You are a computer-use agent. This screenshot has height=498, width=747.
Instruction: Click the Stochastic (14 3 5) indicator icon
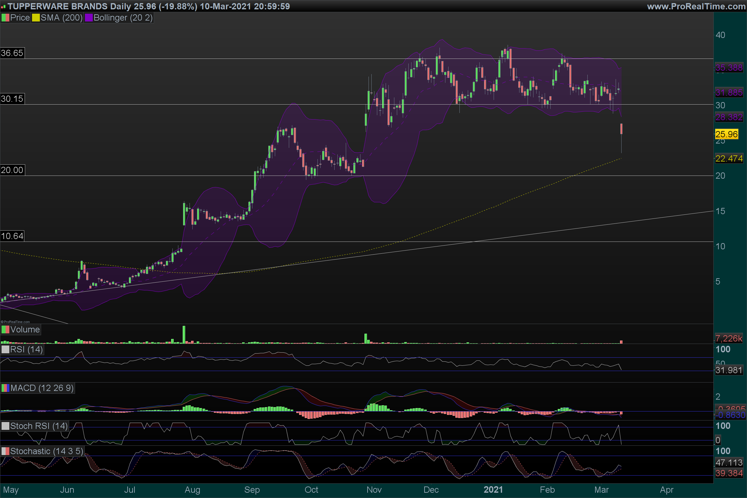coord(5,451)
